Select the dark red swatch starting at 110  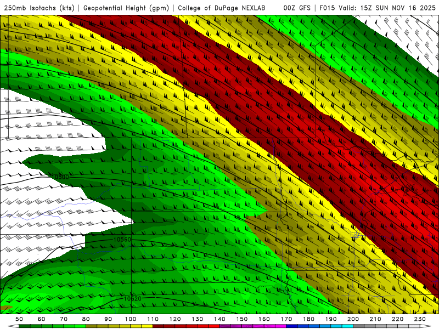pos(158,326)
